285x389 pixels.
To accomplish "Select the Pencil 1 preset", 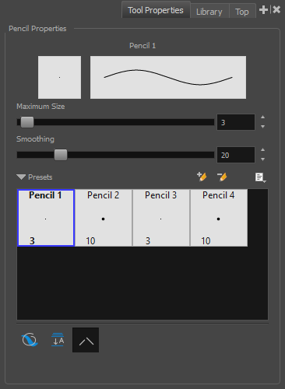I will pos(46,218).
